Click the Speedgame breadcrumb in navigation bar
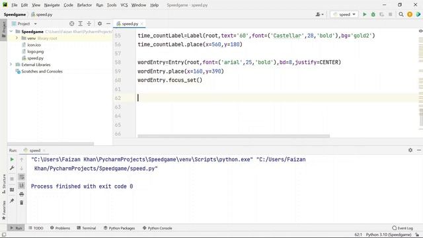The image size is (423, 238). 15,15
